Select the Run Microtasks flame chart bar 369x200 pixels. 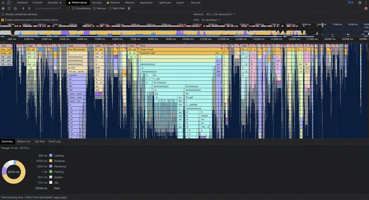(x=77, y=49)
